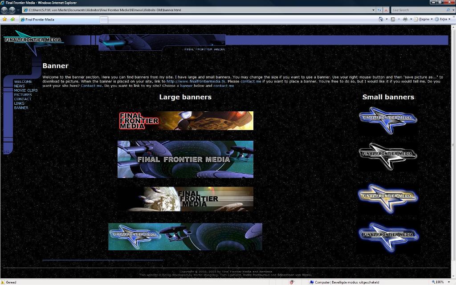Click the browser Back arrow button
456x285 pixels.
click(x=4, y=10)
